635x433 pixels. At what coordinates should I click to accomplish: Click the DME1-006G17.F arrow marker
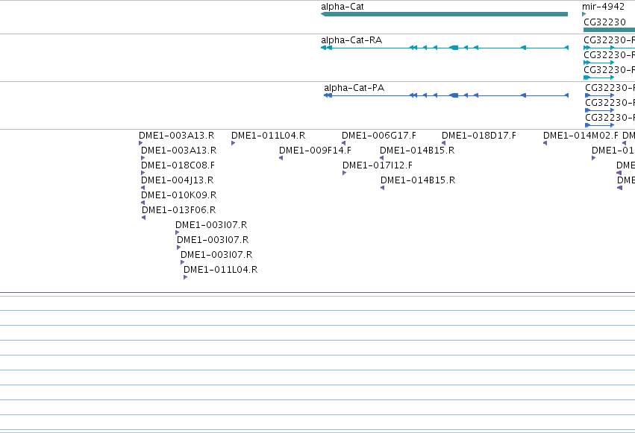(343, 143)
